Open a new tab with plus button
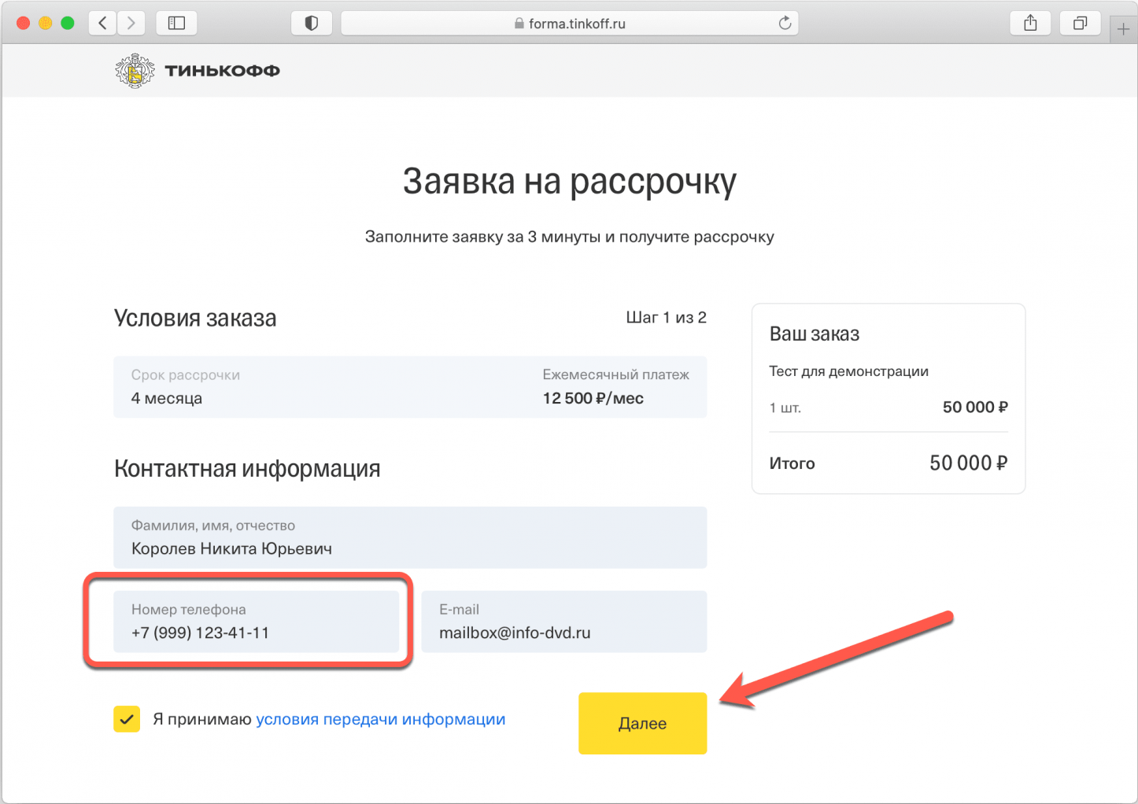Viewport: 1138px width, 804px height. pos(1123,29)
